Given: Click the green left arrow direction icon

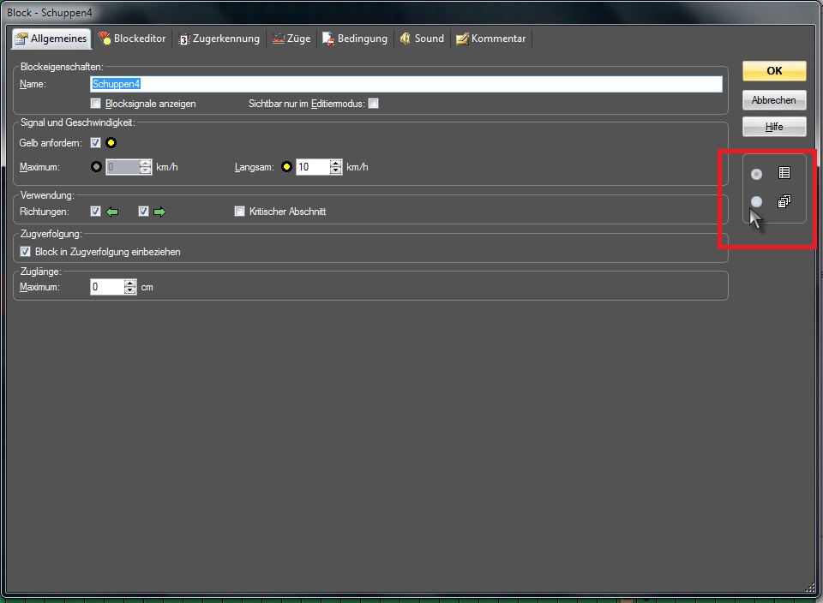Looking at the screenshot, I should (x=112, y=212).
